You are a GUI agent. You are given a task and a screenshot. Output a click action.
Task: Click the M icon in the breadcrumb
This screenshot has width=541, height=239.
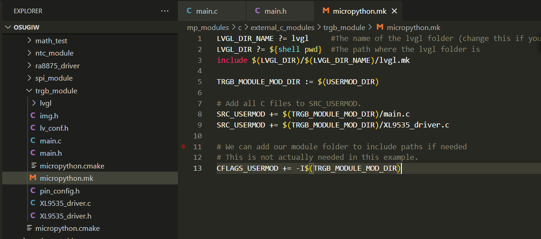pyautogui.click(x=380, y=28)
